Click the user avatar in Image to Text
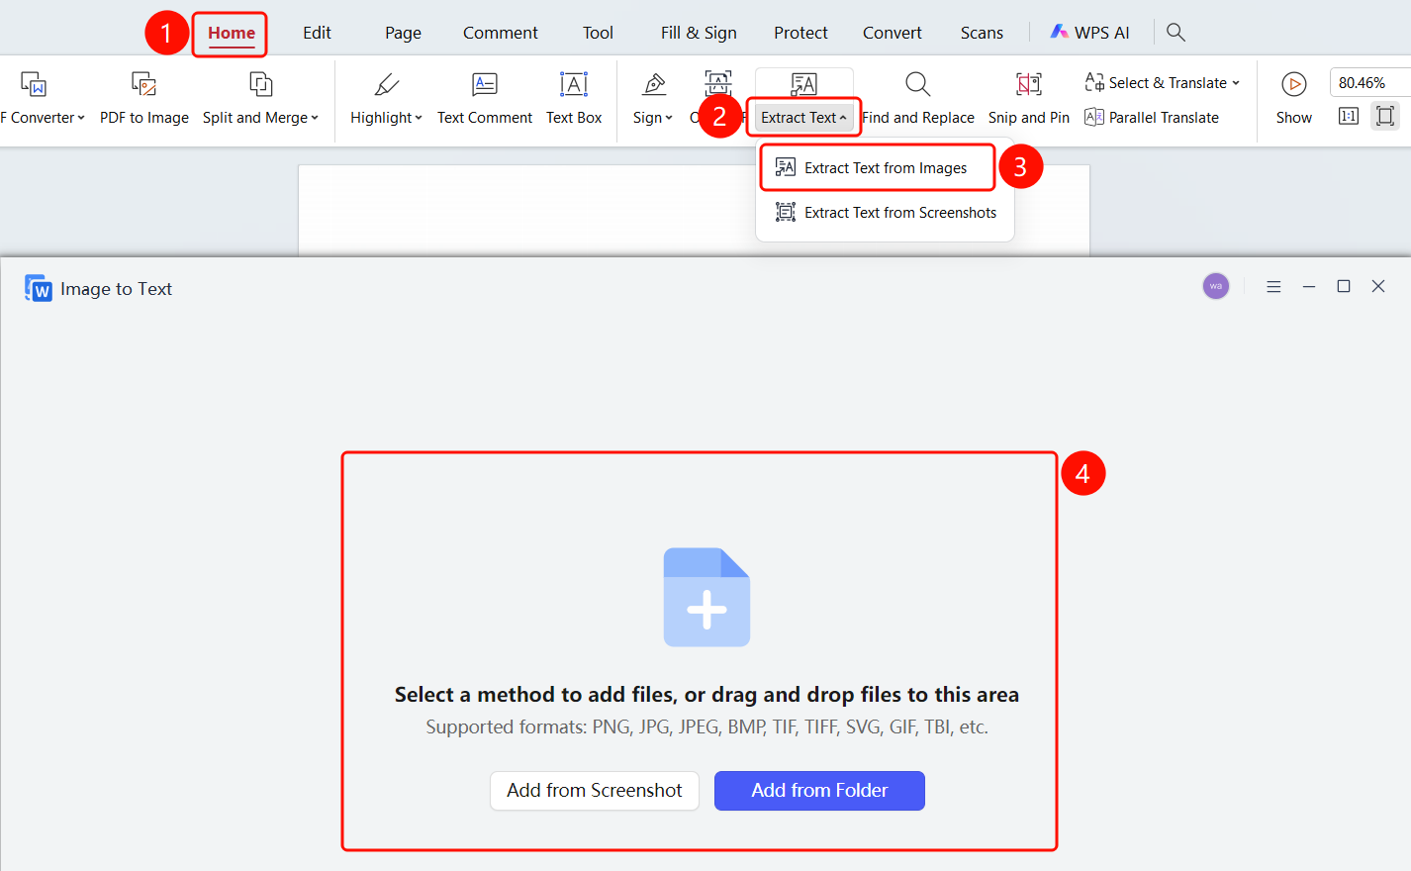 point(1216,286)
